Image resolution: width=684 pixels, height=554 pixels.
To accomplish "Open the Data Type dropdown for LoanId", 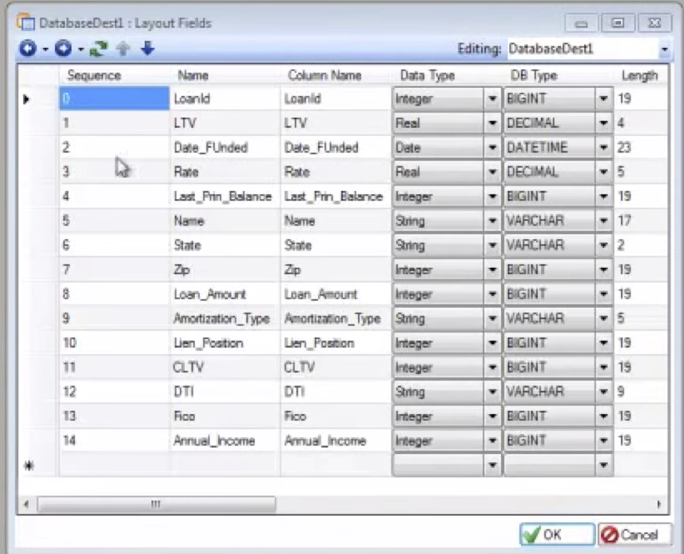I will [492, 99].
